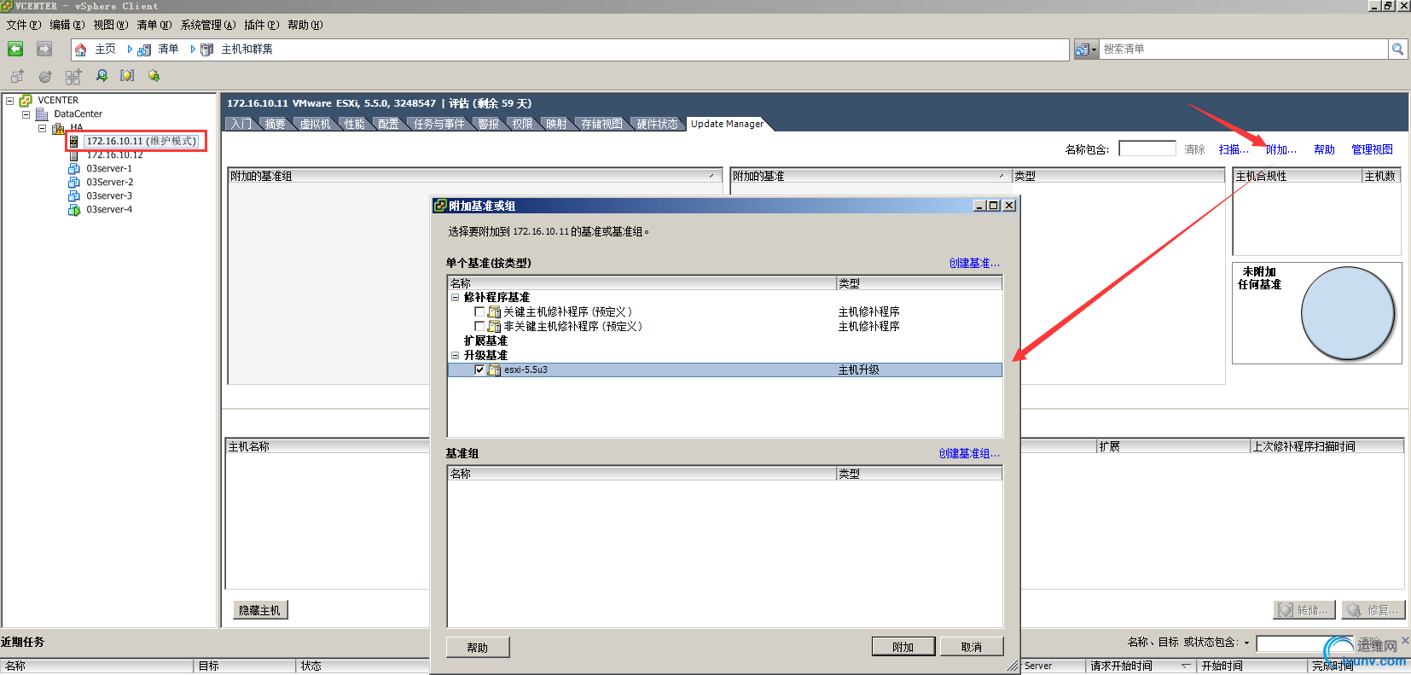Click the VM icon for 03server-3
Screen dimensions: 1411x675
(x=74, y=196)
